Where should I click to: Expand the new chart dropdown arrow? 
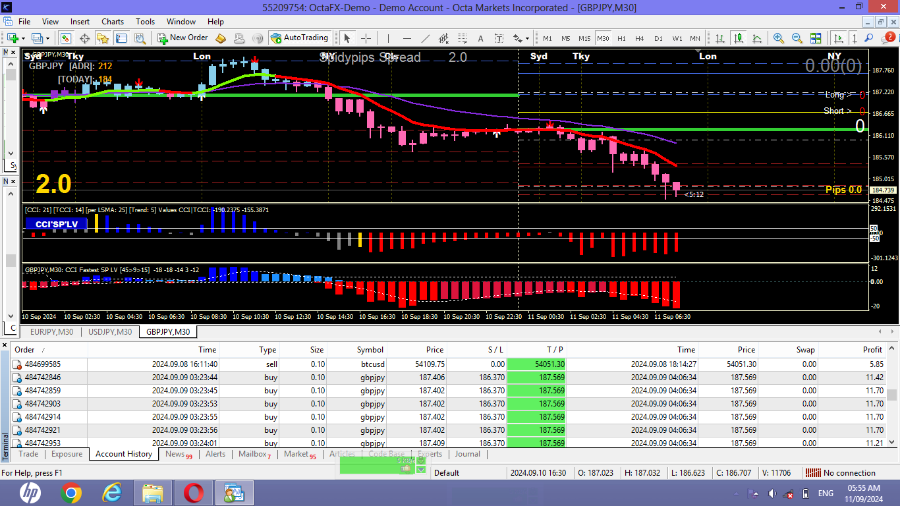pos(24,38)
